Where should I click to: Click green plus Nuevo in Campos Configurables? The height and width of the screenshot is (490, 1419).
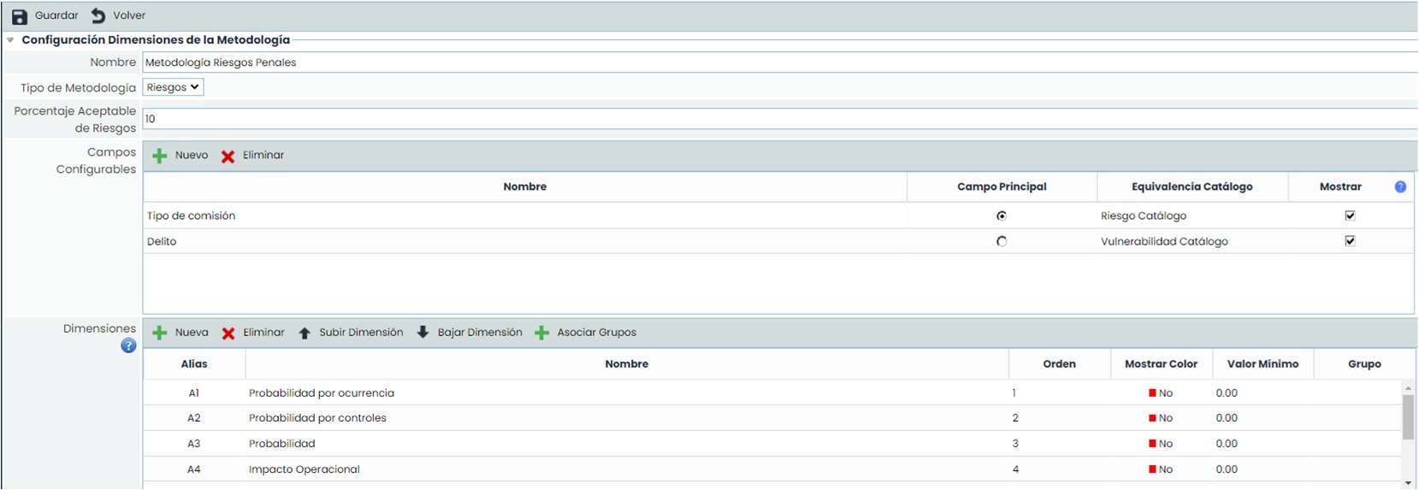coord(160,156)
